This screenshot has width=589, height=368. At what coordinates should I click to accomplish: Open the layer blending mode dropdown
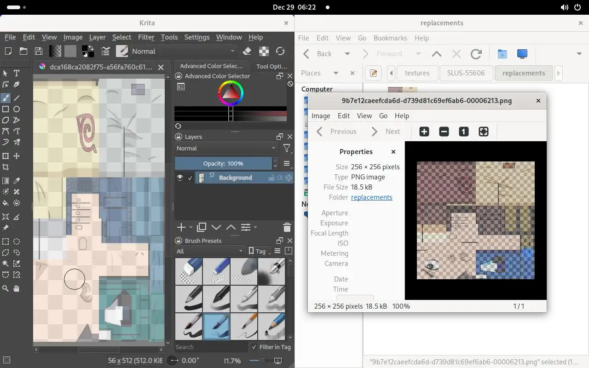point(226,148)
